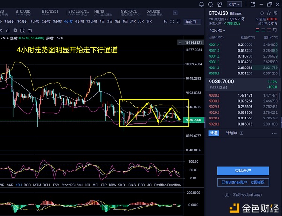Select the 5日 timeframe
Image resolution: width=282 pixels, height=216 pixels.
point(125,22)
